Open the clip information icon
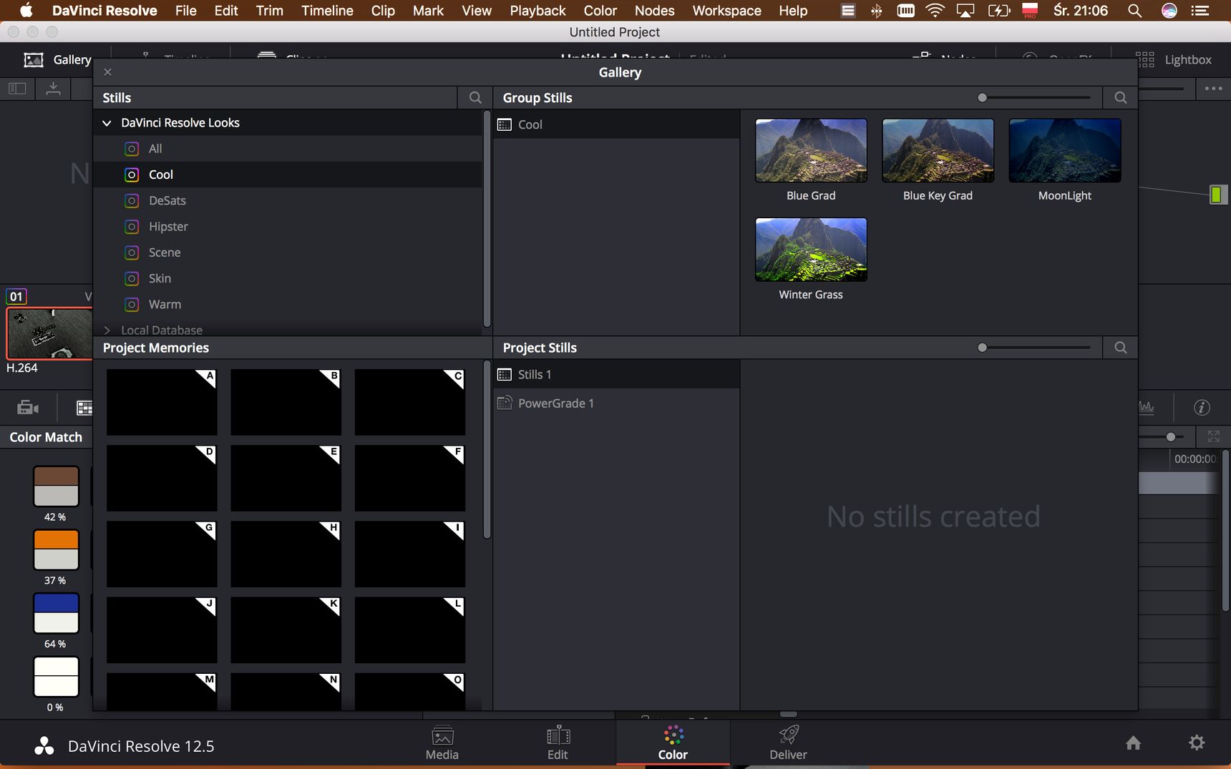 click(x=1202, y=408)
